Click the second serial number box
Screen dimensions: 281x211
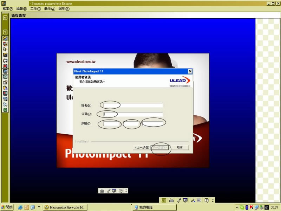pyautogui.click(x=131, y=123)
